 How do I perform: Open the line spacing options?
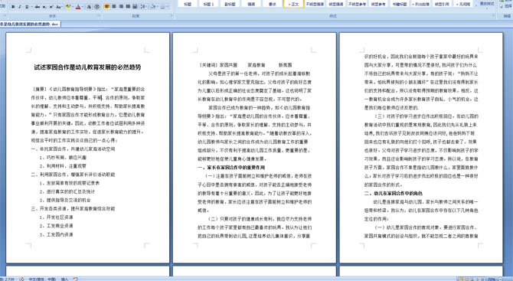click(144, 7)
